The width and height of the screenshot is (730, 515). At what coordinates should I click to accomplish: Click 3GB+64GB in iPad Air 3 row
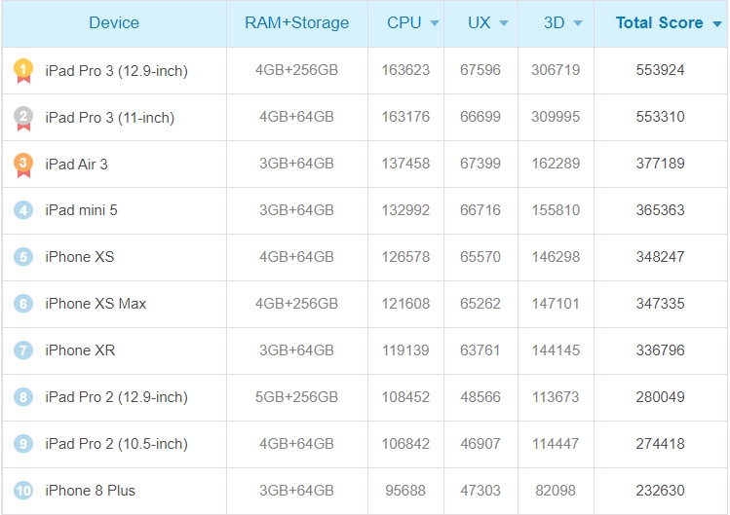click(x=296, y=164)
